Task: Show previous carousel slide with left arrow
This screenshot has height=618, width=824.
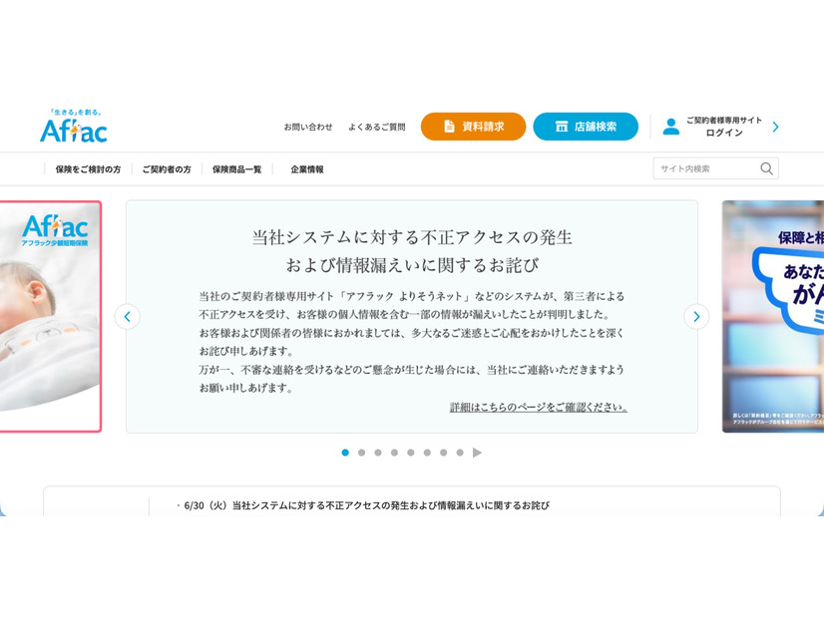Action: [127, 317]
